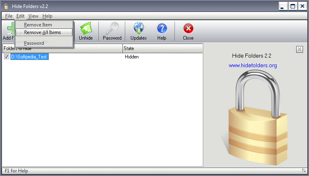
Task: Click the Unhide toolbar icon
Action: click(86, 28)
